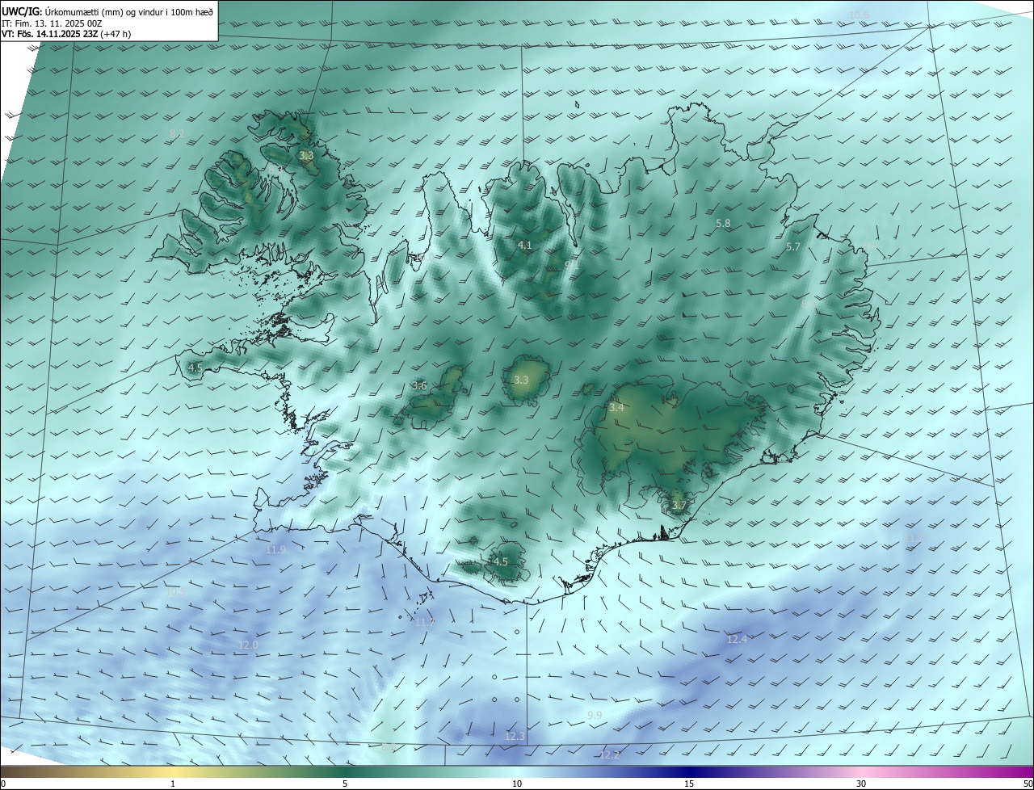Image resolution: width=1034 pixels, height=790 pixels.
Task: Click the 3.6 value label
Action: click(x=419, y=386)
